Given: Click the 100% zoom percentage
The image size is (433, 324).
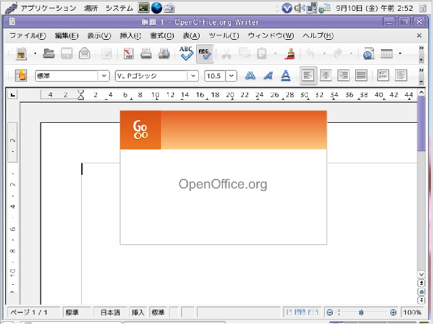Looking at the screenshot, I should pos(413,312).
